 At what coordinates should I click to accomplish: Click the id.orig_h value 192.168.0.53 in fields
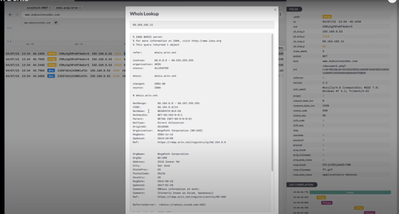pos(332,31)
